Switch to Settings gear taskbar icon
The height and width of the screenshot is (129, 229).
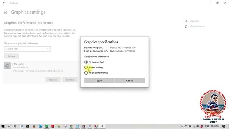tap(102, 126)
